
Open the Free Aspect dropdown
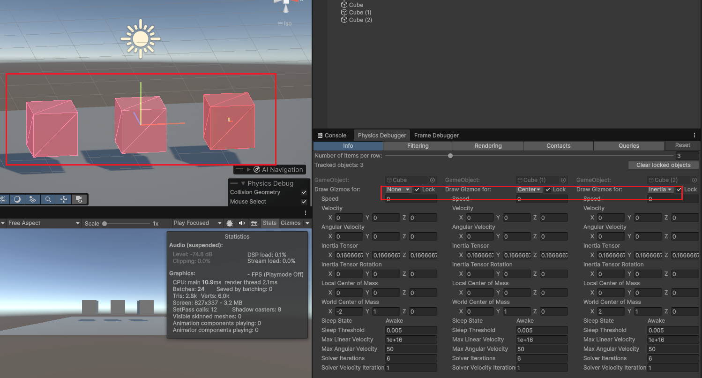tap(41, 223)
